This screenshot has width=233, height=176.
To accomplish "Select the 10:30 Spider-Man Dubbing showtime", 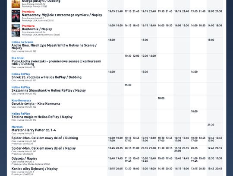I will tap(120, 138).
